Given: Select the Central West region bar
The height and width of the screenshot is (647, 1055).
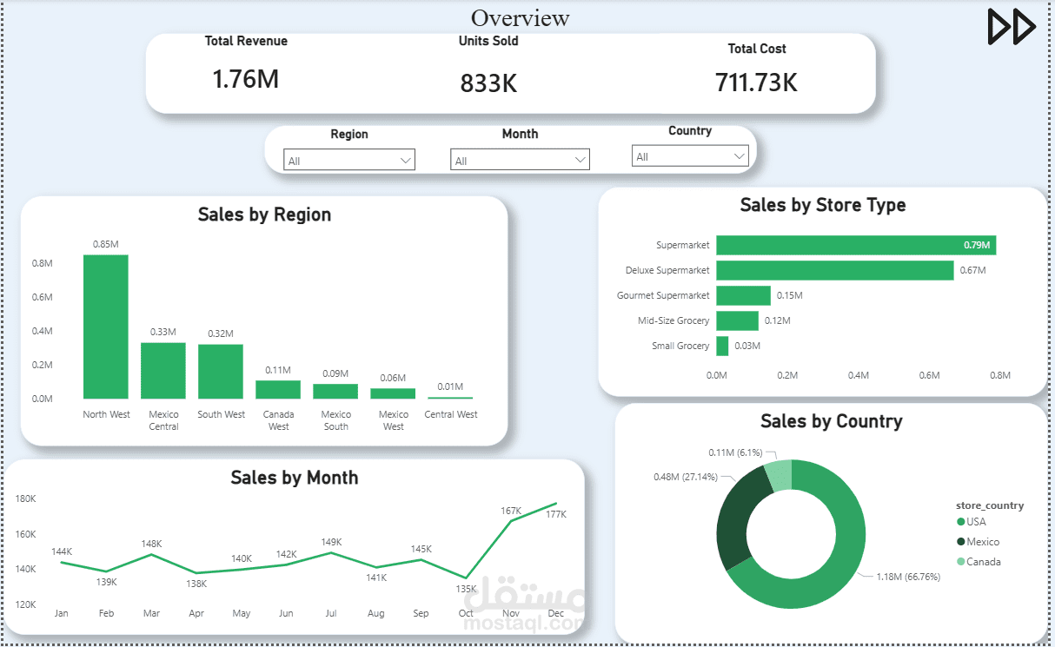Looking at the screenshot, I should point(450,398).
